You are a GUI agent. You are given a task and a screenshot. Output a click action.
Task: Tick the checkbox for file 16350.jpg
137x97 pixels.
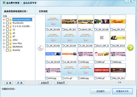[79, 62]
